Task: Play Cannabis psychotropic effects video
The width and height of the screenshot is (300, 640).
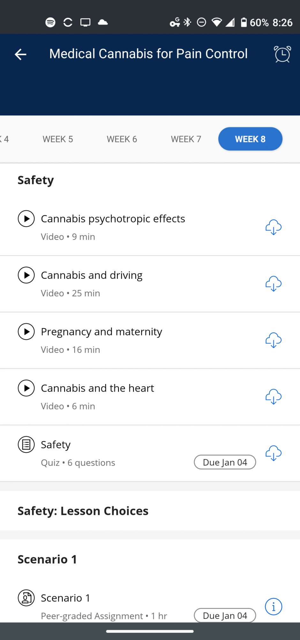Action: tap(26, 219)
